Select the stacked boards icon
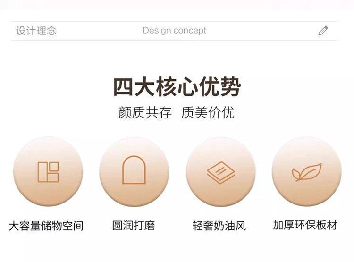Image resolution: width=354 pixels, height=262 pixels. [x=220, y=173]
